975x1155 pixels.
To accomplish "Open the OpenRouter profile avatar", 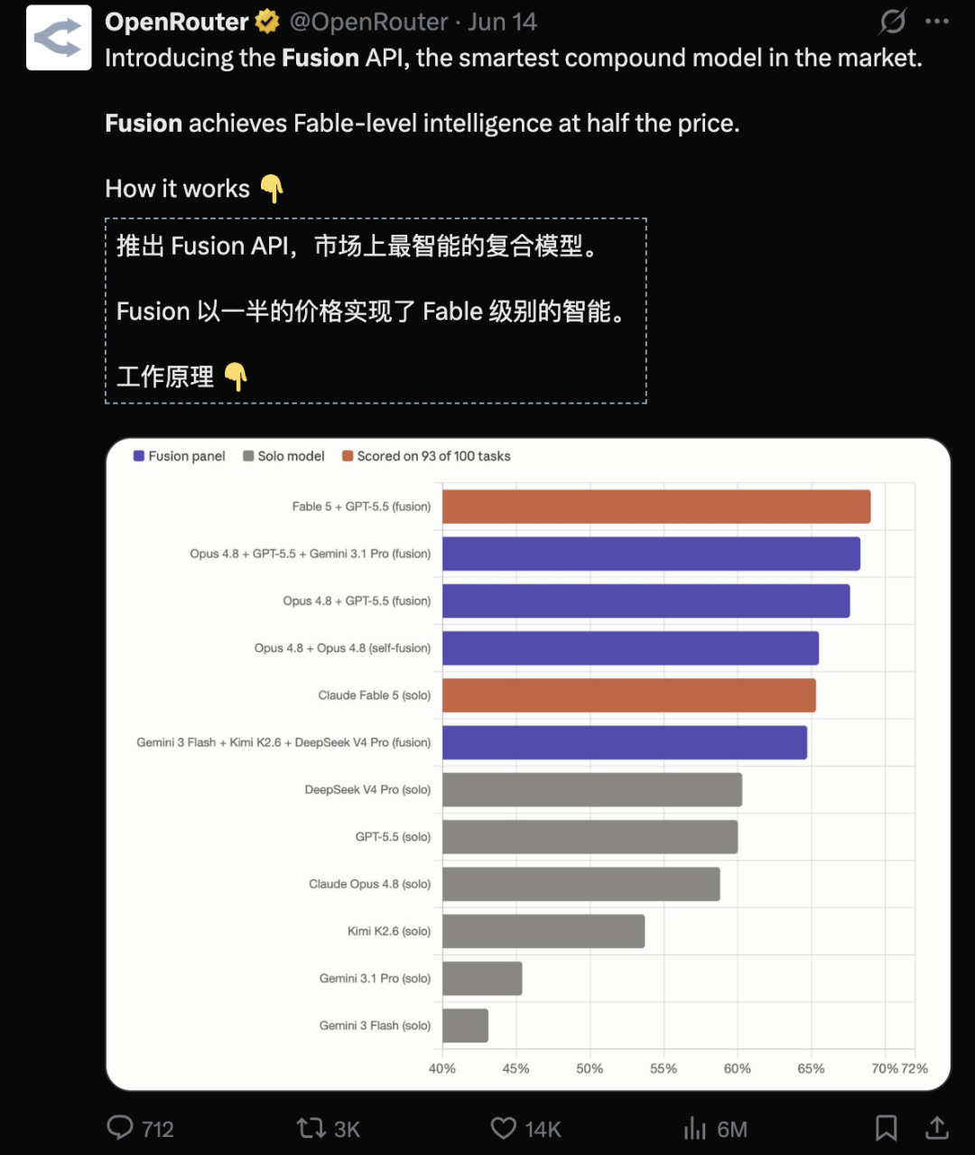I will pyautogui.click(x=59, y=38).
